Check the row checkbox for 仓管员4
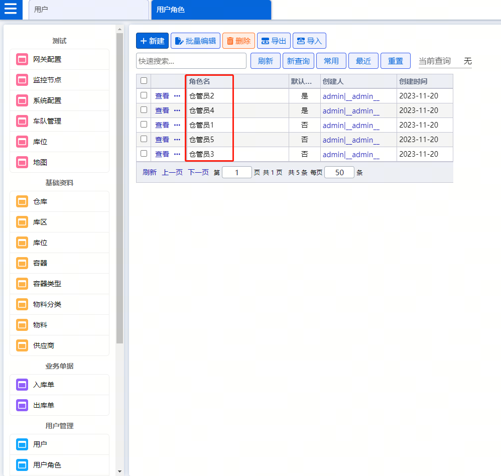Viewport: 501px width, 476px height. [144, 110]
